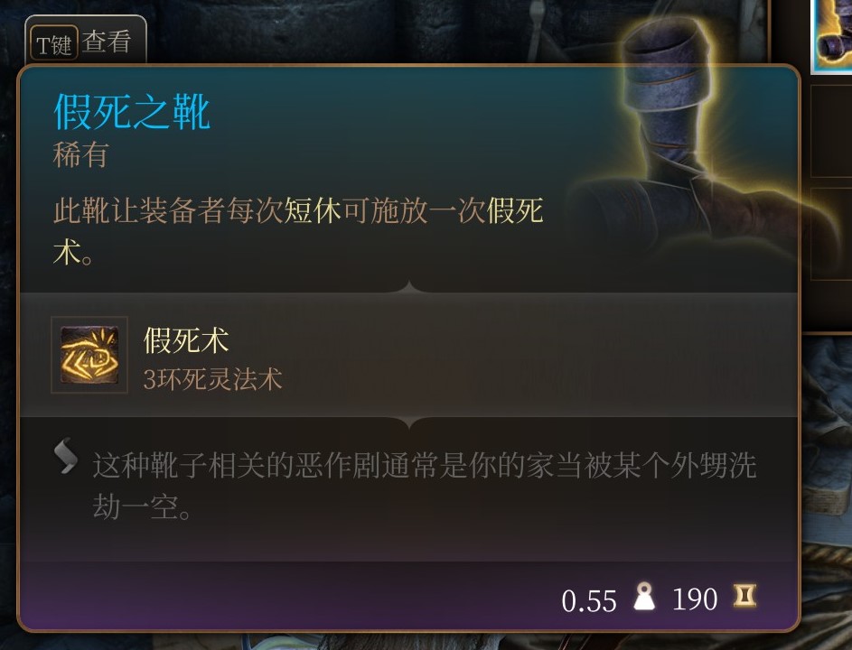852x650 pixels.
Task: Click the 3环死灵法术 spell level text
Action: tap(212, 378)
